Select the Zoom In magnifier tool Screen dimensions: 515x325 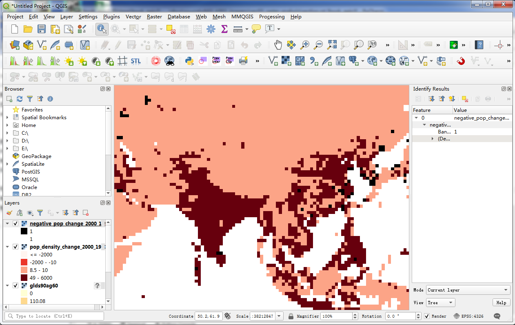(x=305, y=45)
